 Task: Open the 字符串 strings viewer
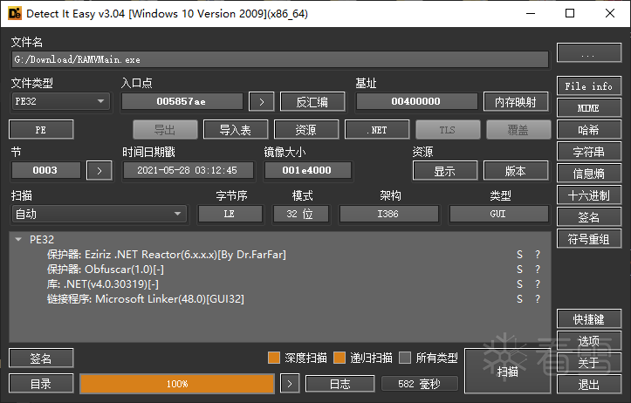tap(589, 152)
